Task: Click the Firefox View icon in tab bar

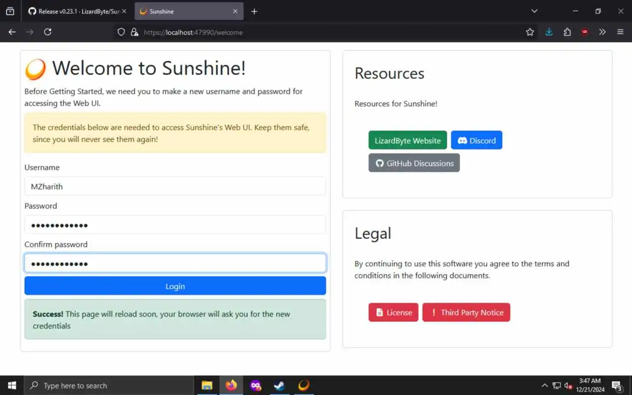Action: 10,11
